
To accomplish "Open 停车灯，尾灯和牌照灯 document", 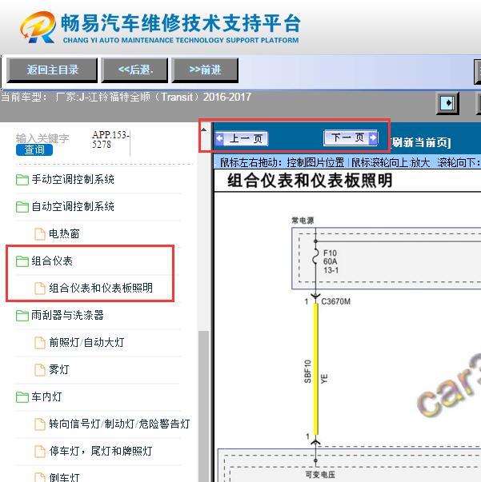I will (x=101, y=451).
